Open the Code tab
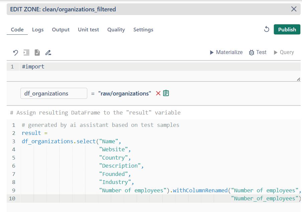The height and width of the screenshot is (212, 302). tap(17, 30)
